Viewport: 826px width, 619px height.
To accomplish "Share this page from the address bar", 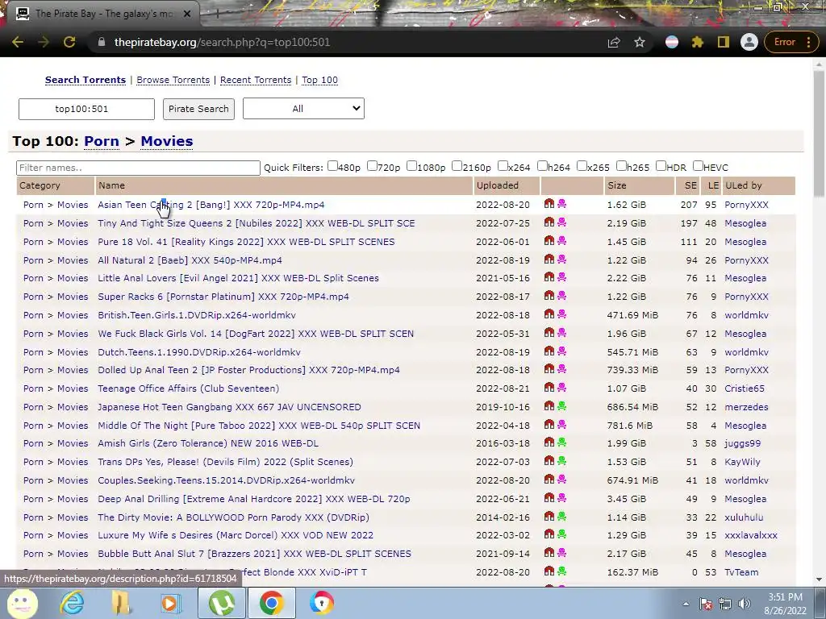I will [x=614, y=42].
